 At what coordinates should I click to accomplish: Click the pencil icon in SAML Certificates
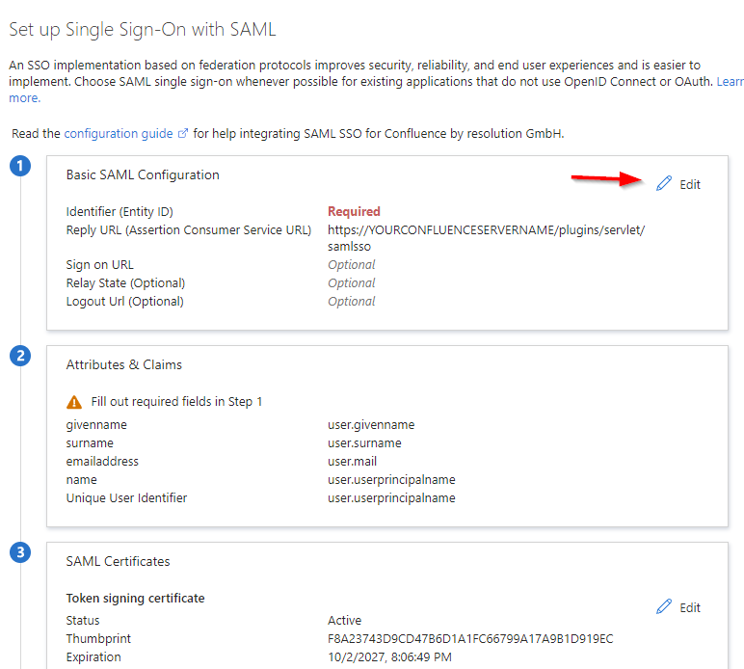pos(664,607)
